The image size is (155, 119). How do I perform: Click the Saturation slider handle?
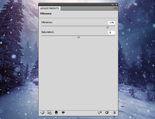pos(78,37)
